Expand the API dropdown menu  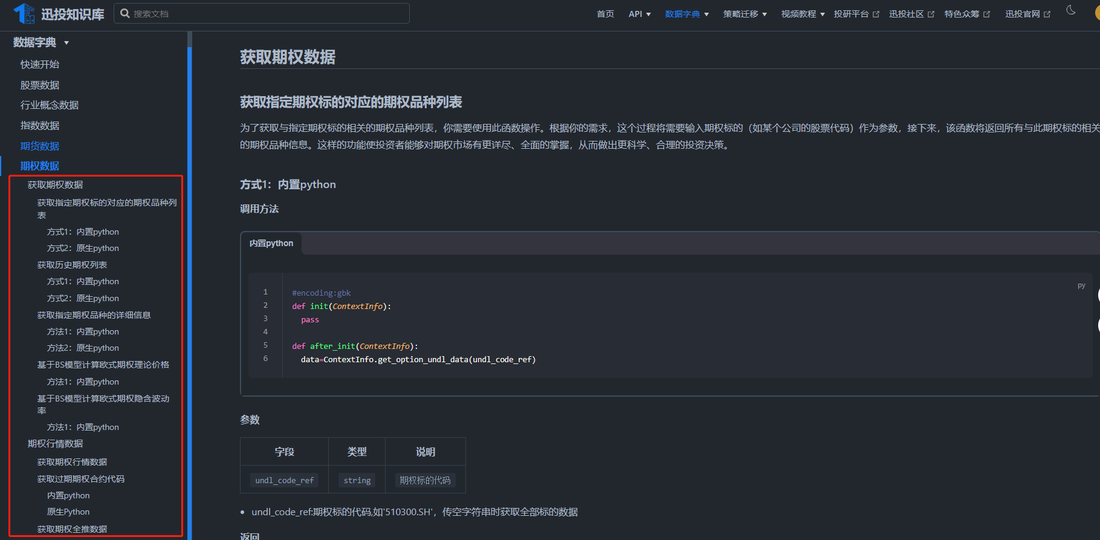click(639, 14)
